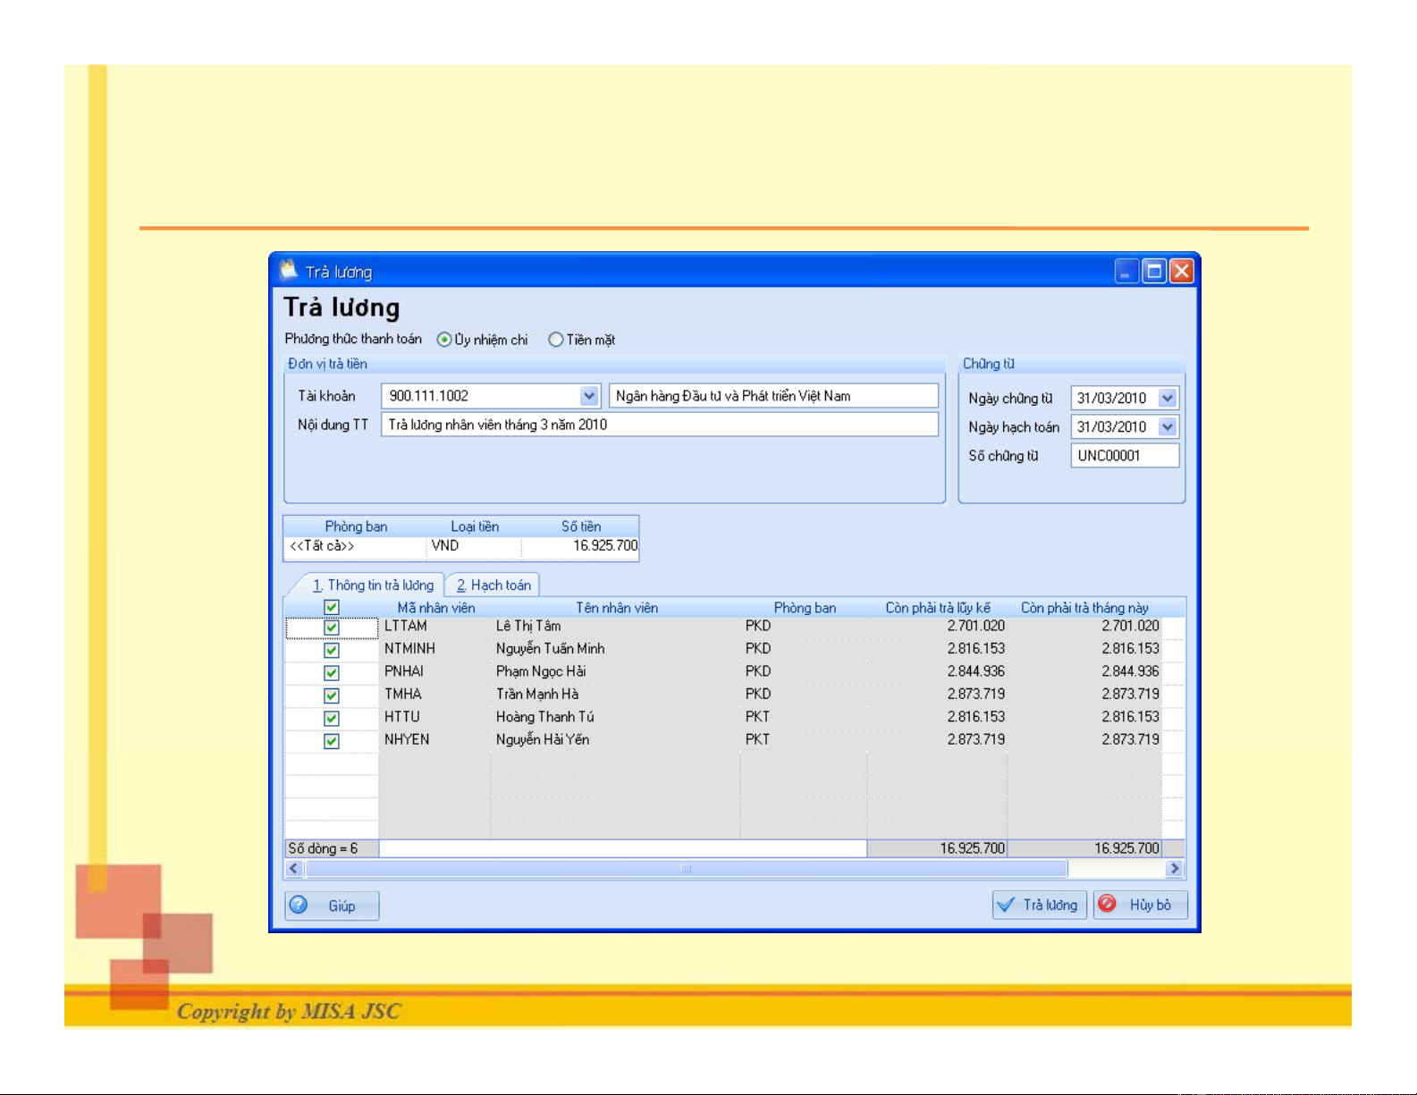Click the Trả lương window title icon
This screenshot has width=1417, height=1095.
pyautogui.click(x=288, y=270)
